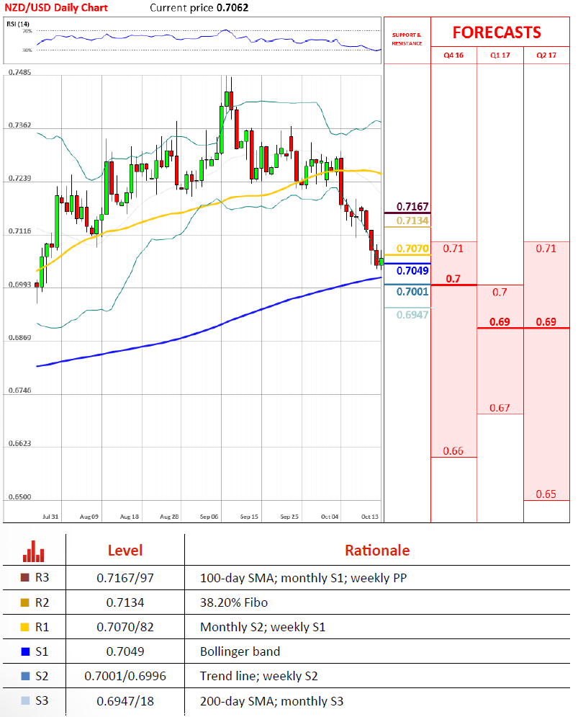Click the Q1 17 bold 0.69 forecast

(500, 321)
